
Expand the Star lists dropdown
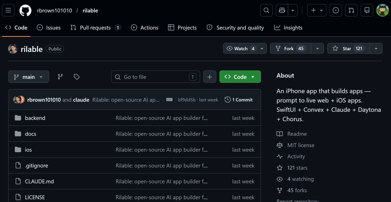tap(376, 48)
